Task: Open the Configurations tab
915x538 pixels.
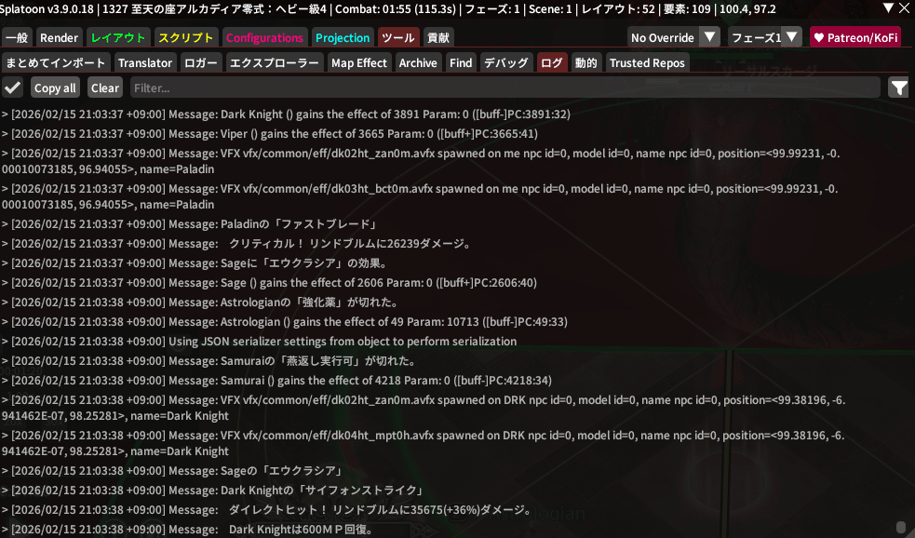Action: [265, 38]
